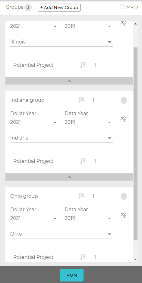142x283 pixels.
Task: Open the Indiana region dropdown
Action: click(x=62, y=138)
